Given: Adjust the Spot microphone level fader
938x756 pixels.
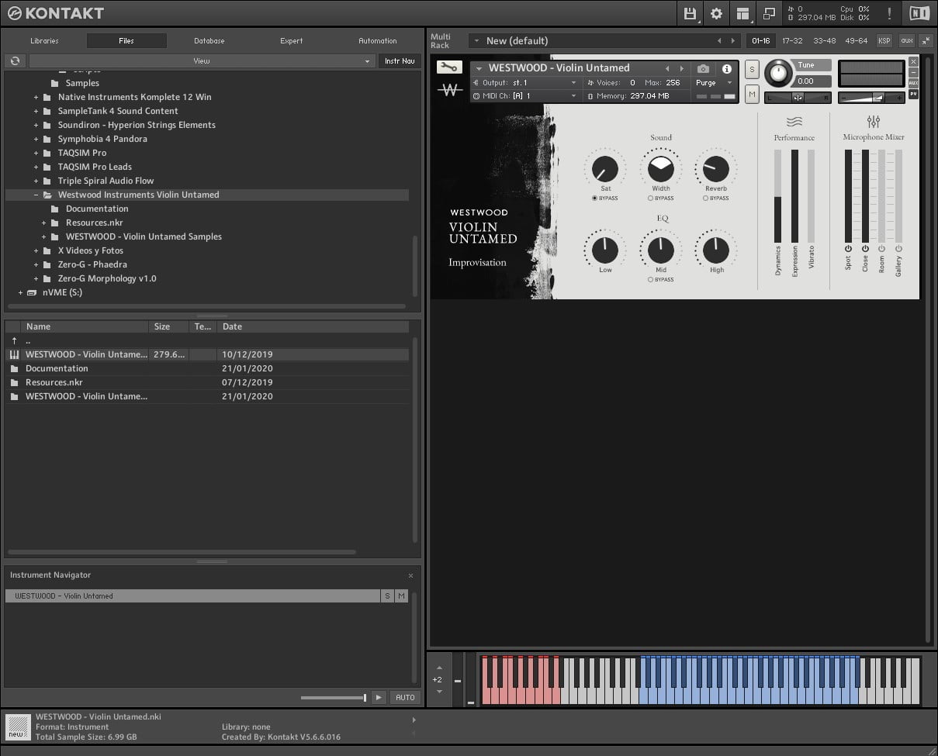Looking at the screenshot, I should 848,197.
